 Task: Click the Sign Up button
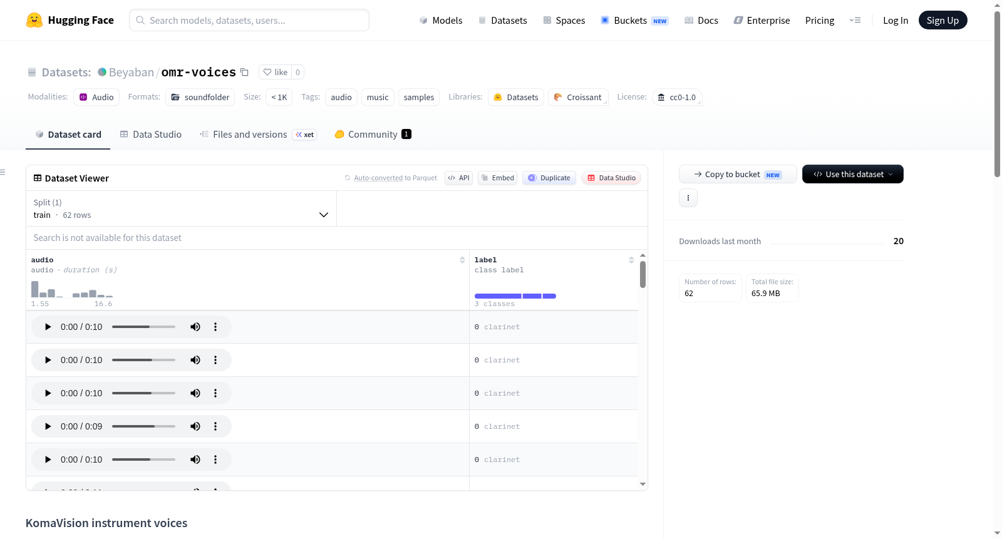point(943,20)
